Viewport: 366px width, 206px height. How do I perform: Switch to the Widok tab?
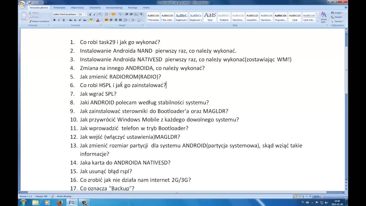[x=146, y=8]
